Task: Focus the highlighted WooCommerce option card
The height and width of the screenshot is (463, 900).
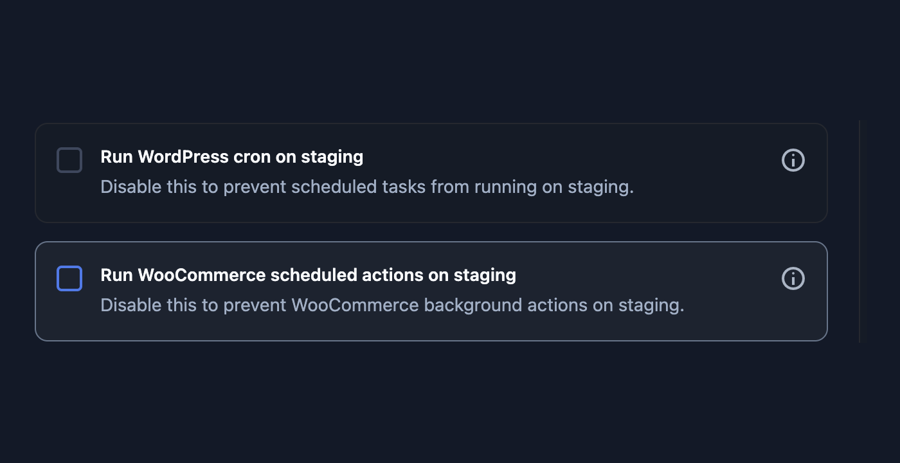Action: (431, 291)
